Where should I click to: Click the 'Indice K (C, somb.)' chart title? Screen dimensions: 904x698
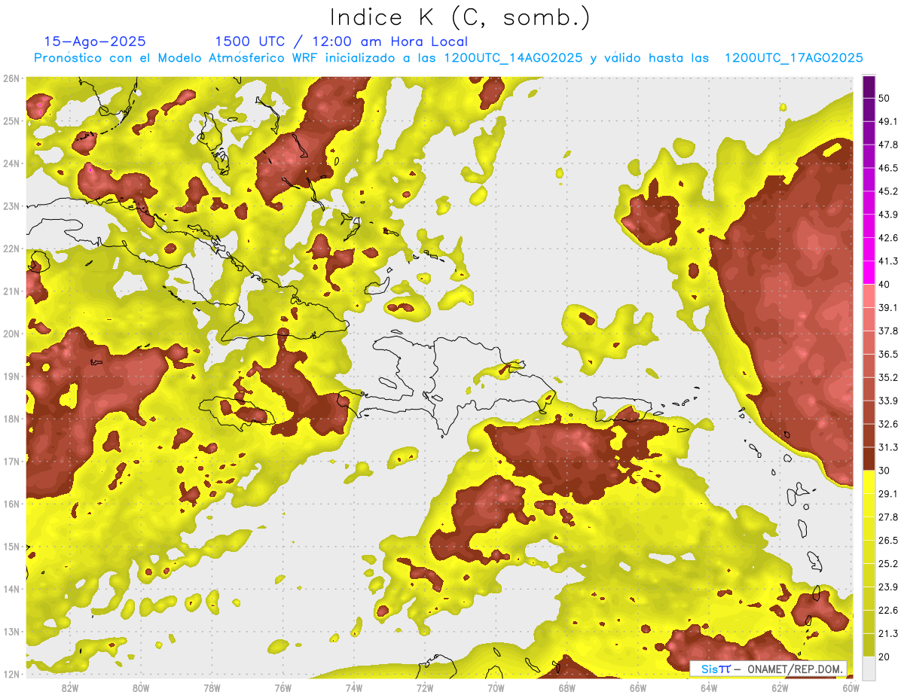tap(460, 18)
